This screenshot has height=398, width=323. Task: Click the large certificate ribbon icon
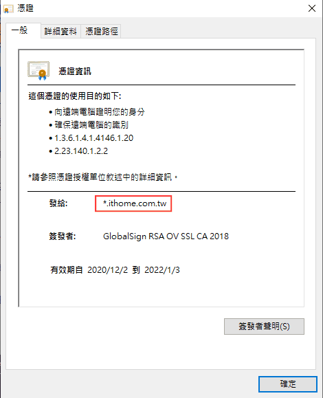(38, 71)
